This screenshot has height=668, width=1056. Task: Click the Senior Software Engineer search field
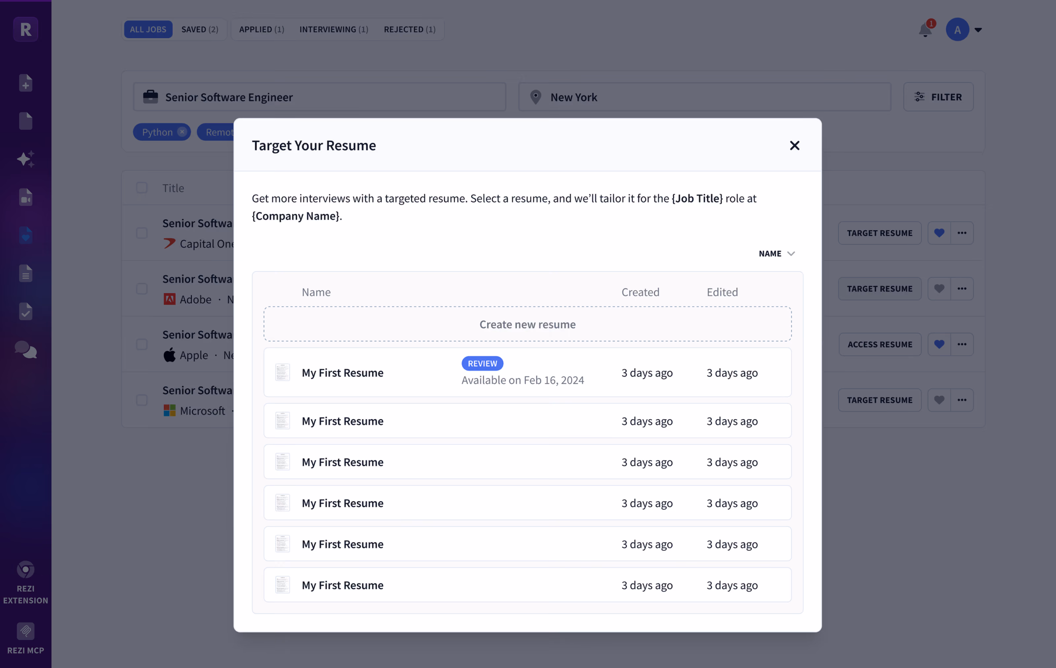tap(320, 97)
